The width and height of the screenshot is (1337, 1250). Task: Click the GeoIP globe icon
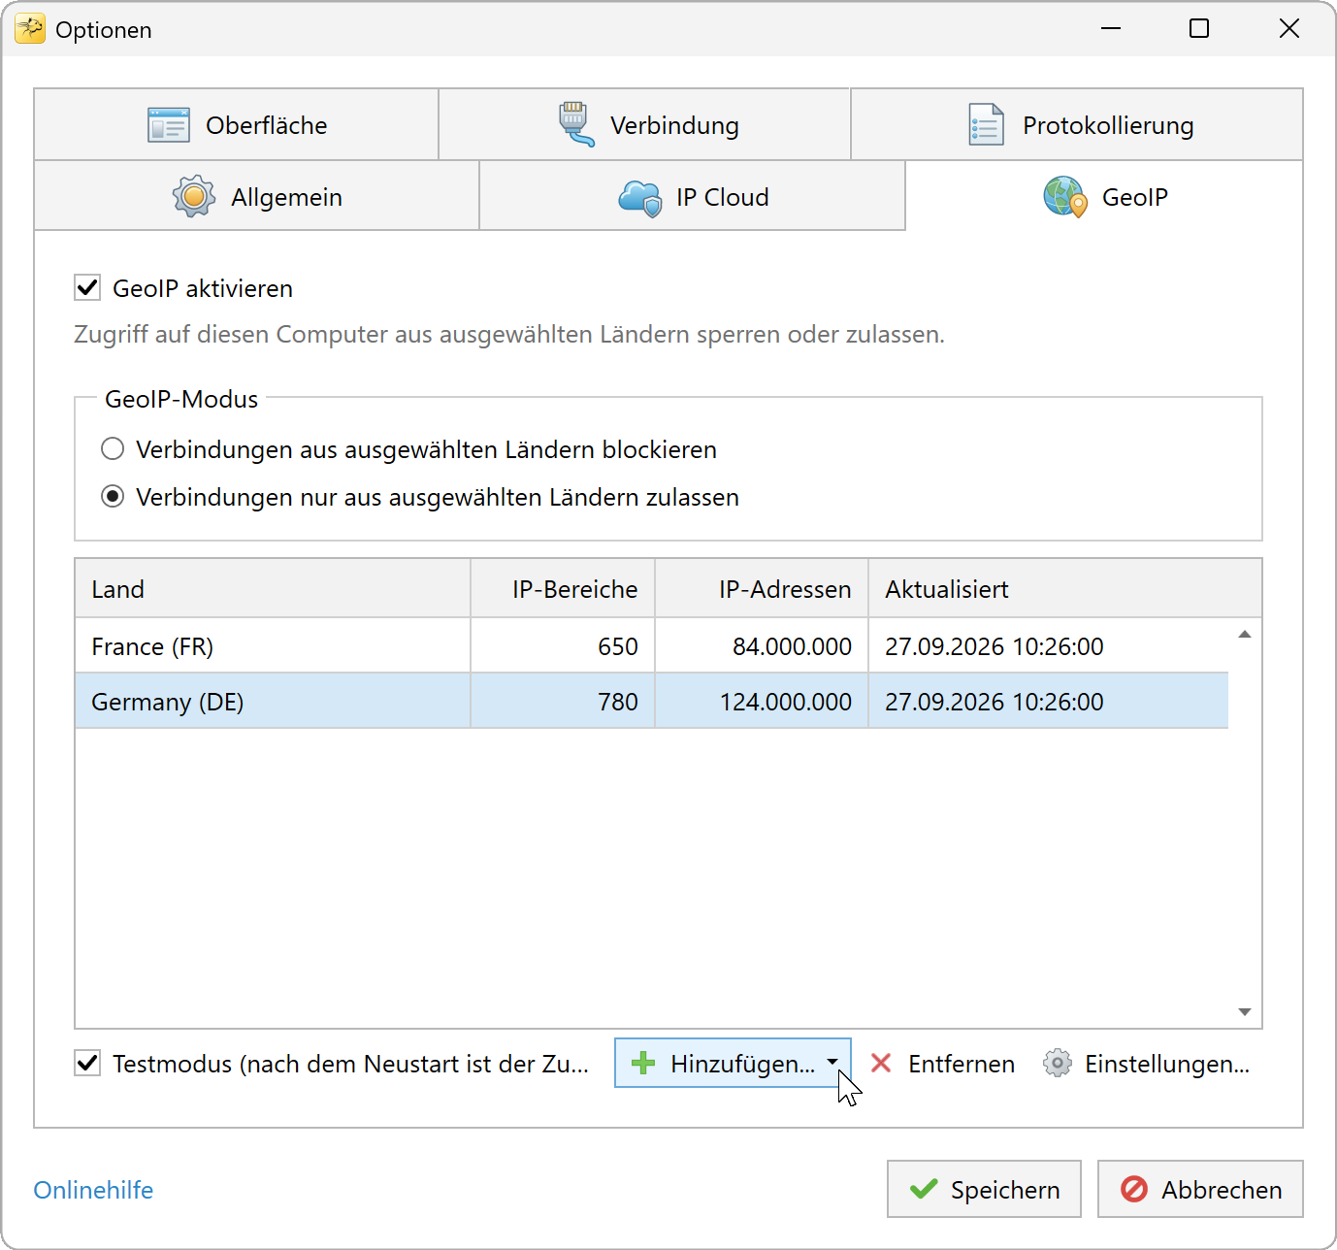(1065, 197)
